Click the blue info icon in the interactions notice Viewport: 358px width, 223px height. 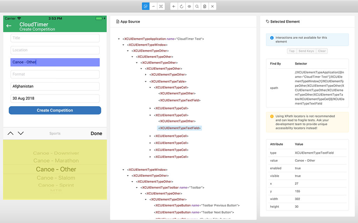coord(272,38)
